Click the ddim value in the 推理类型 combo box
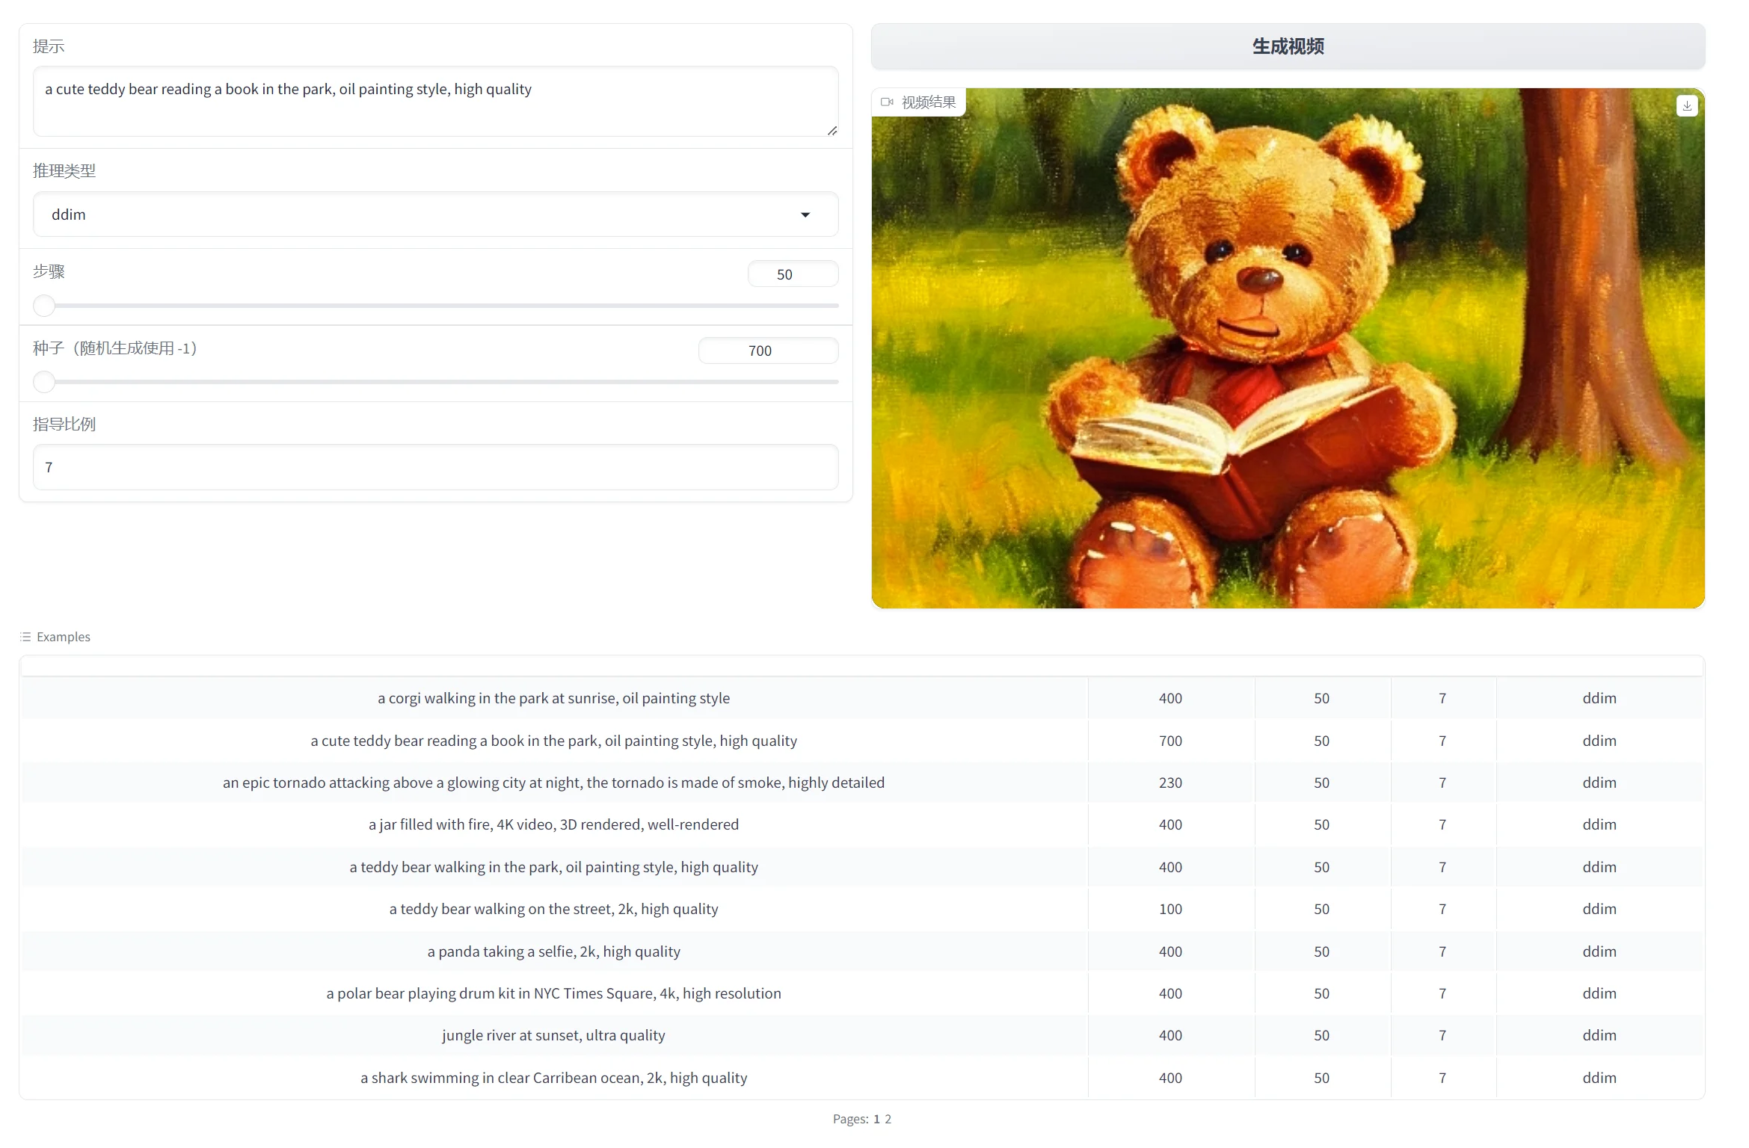 [x=69, y=215]
